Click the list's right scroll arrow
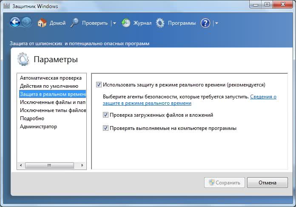 pyautogui.click(x=83, y=165)
